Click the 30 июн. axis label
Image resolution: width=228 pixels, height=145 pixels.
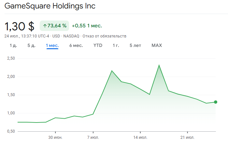point(55,138)
